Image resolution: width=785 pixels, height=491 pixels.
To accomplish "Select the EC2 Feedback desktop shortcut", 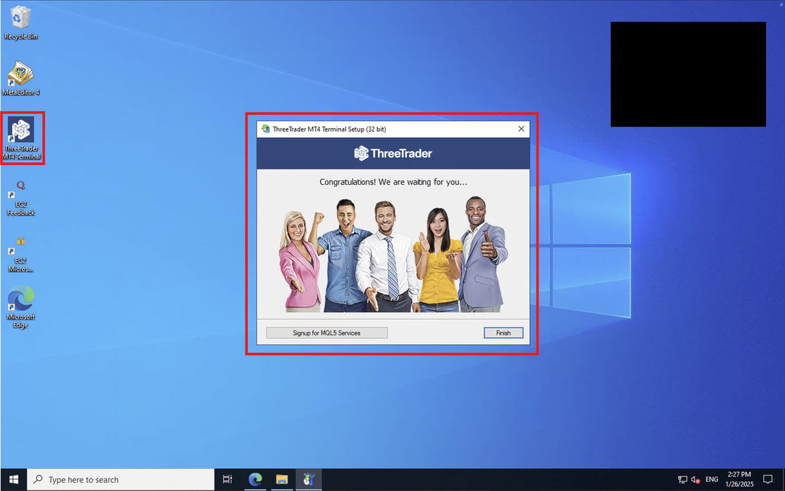I will coord(21,198).
